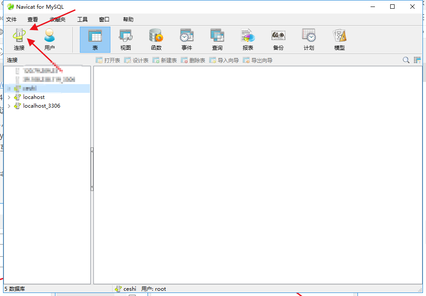Open the 报表 (Report) toolbar icon
This screenshot has width=426, height=296.
click(x=248, y=39)
